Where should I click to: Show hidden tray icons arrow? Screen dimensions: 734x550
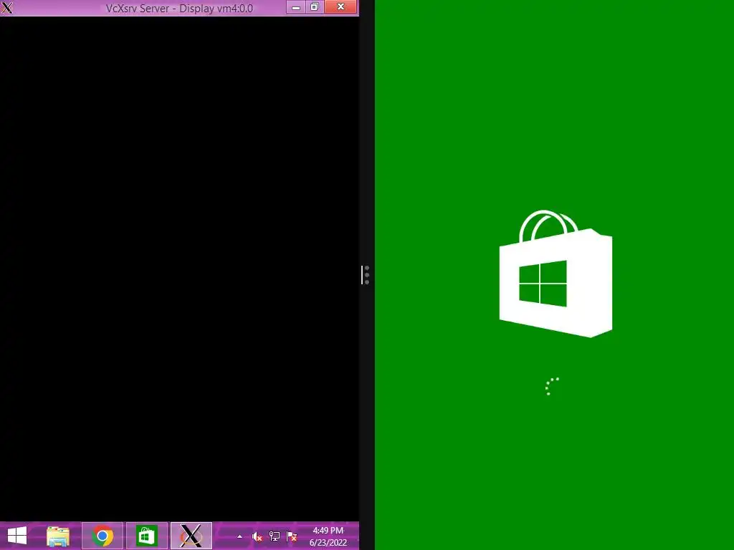click(239, 536)
